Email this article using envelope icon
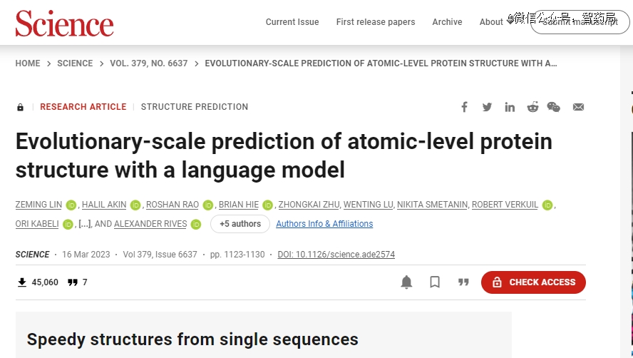Viewport: 633px width, 358px height. (x=578, y=107)
